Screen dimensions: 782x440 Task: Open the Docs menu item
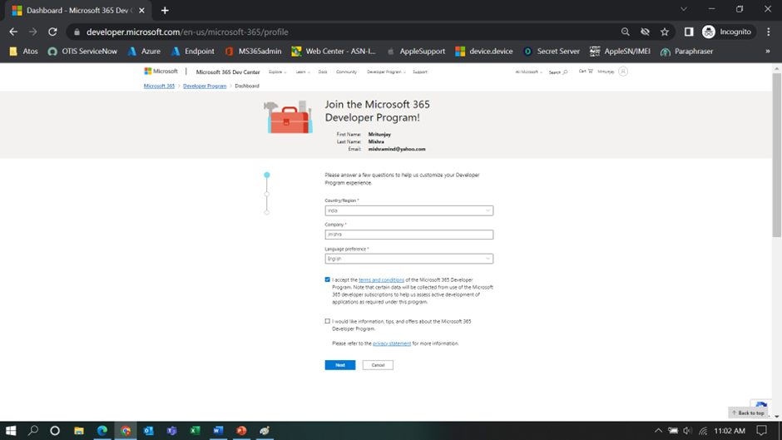click(x=323, y=72)
